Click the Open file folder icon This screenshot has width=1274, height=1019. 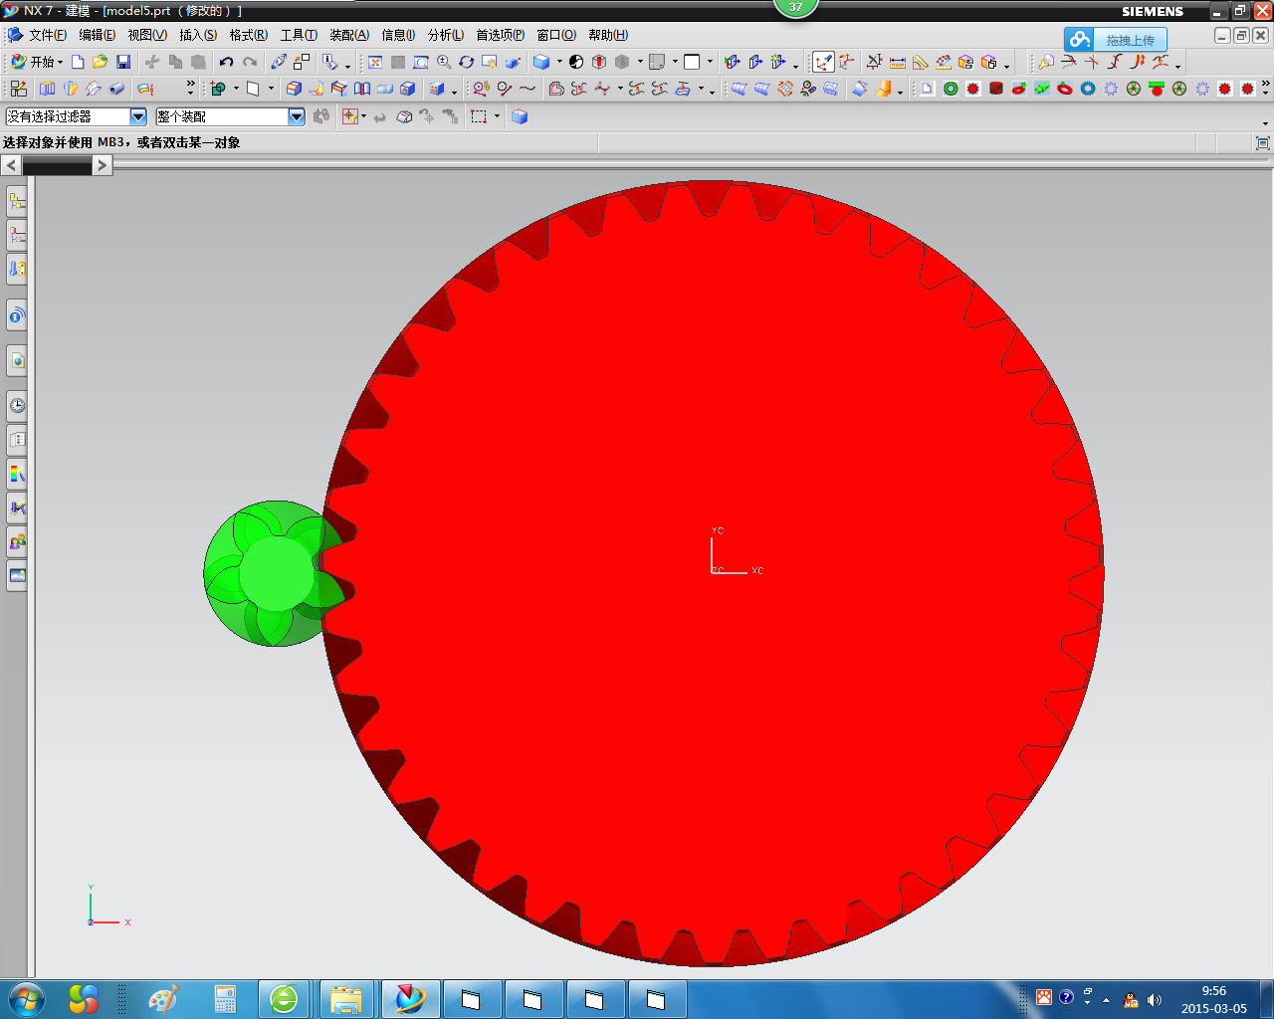tap(101, 62)
